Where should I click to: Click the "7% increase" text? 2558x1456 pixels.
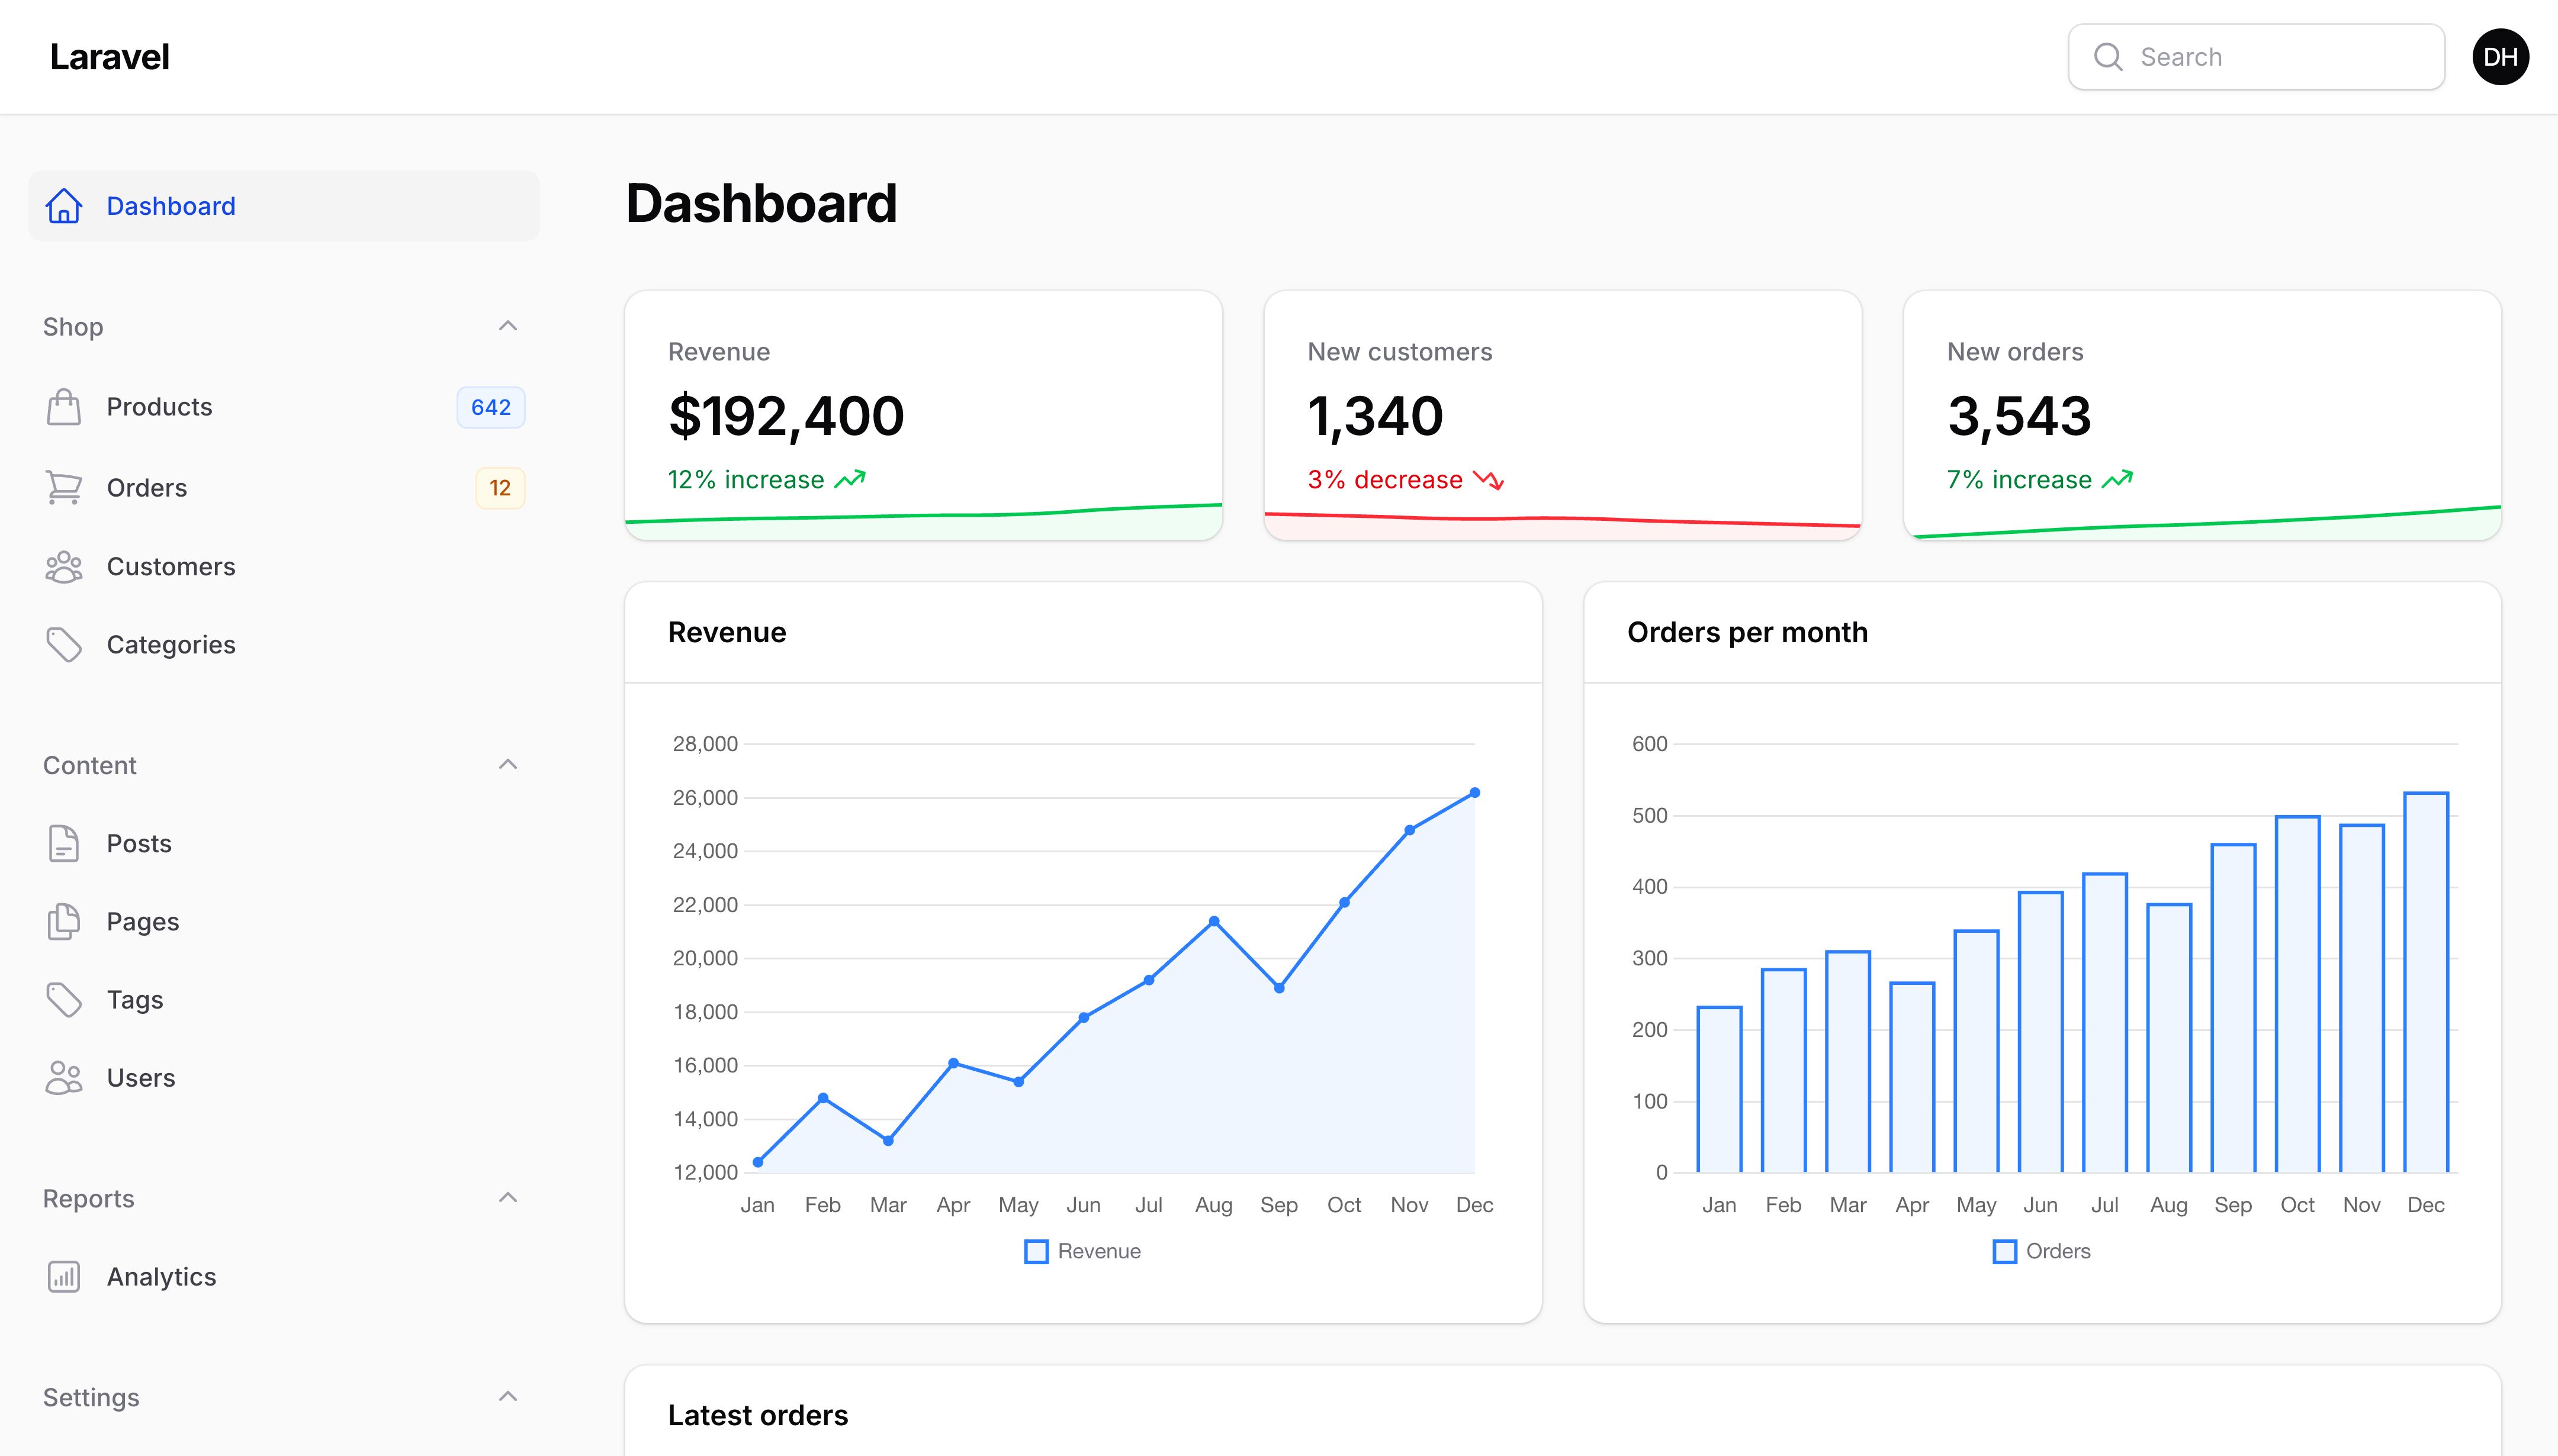point(2019,480)
